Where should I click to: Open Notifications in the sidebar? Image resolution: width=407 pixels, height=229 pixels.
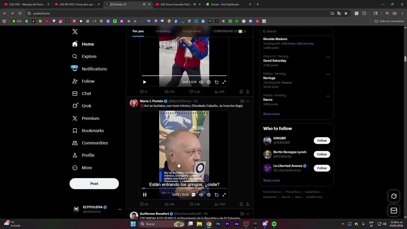[89, 69]
